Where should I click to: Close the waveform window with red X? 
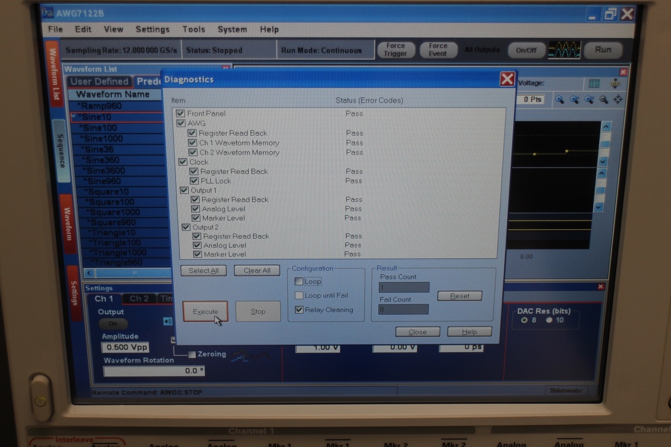point(623,72)
